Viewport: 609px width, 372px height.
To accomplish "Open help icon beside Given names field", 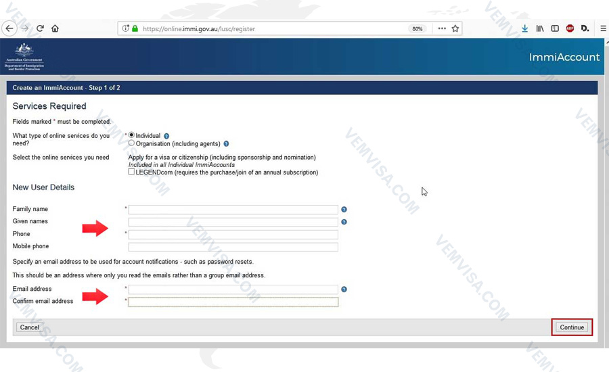I will point(344,222).
